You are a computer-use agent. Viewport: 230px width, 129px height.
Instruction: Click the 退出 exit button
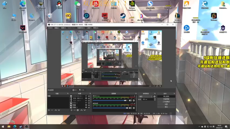click(x=166, y=107)
